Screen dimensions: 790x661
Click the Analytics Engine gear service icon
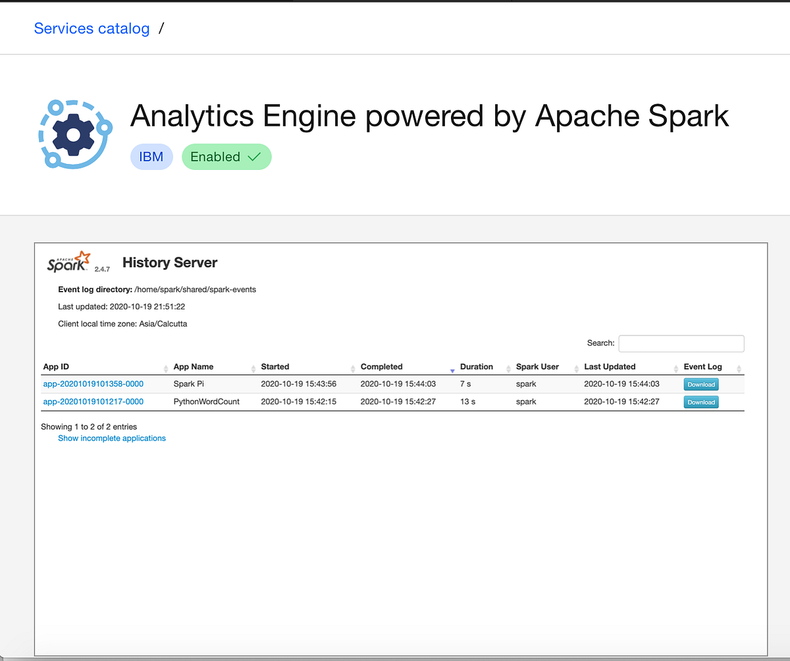pos(74,134)
